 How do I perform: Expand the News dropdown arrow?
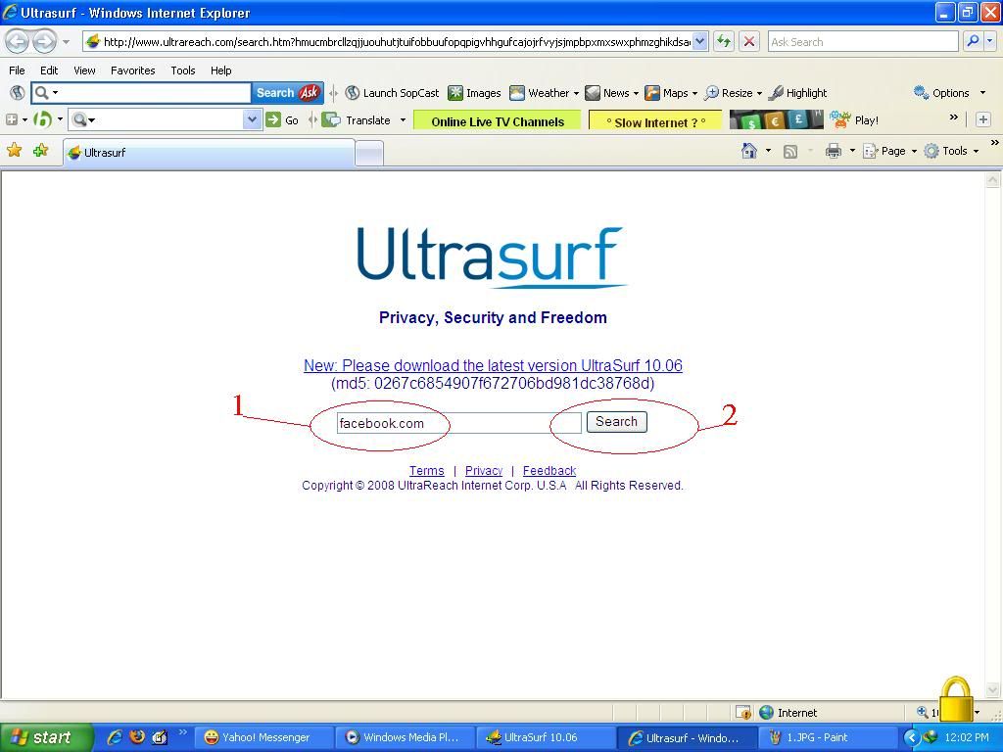(636, 93)
